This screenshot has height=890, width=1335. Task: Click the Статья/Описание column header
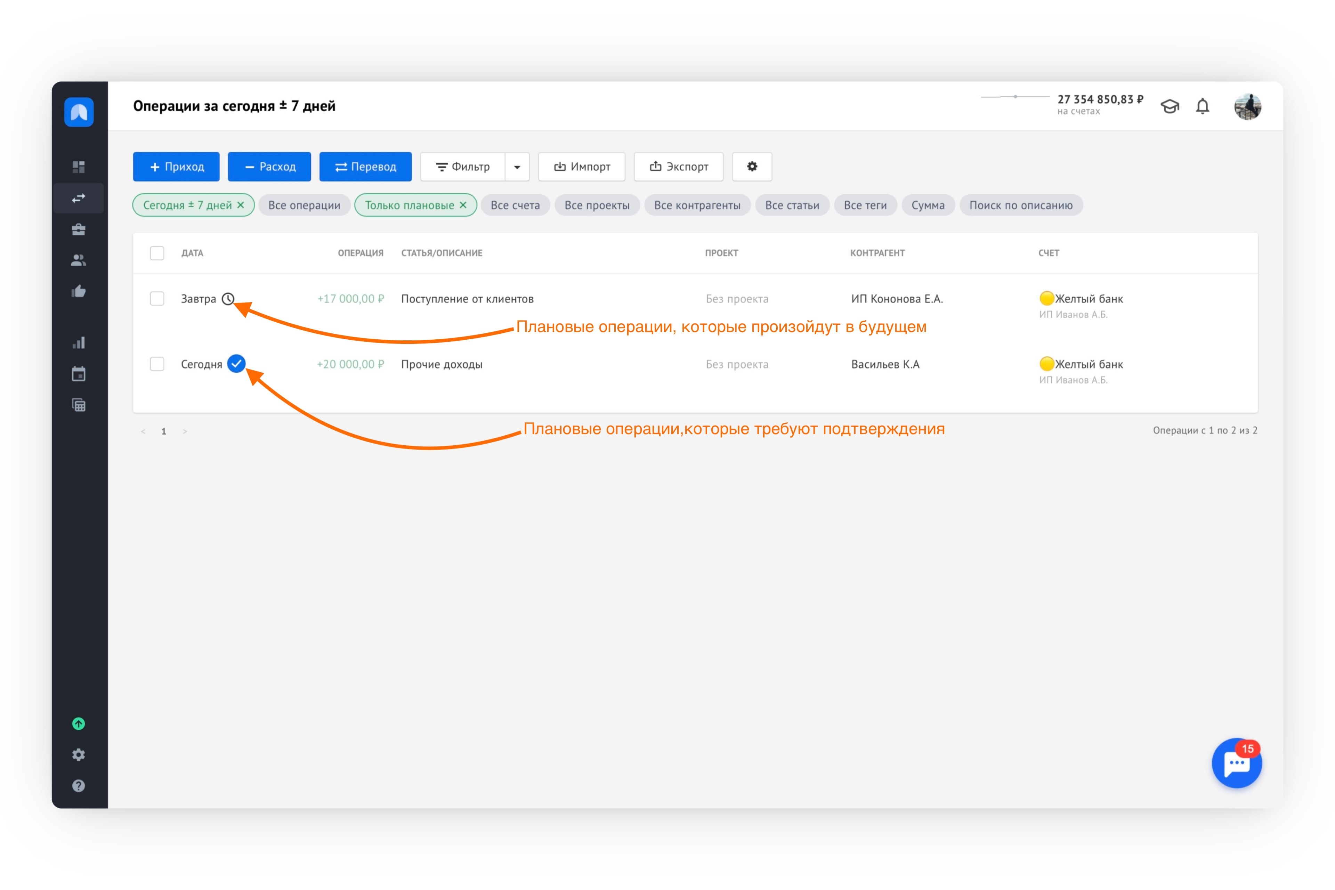point(442,253)
